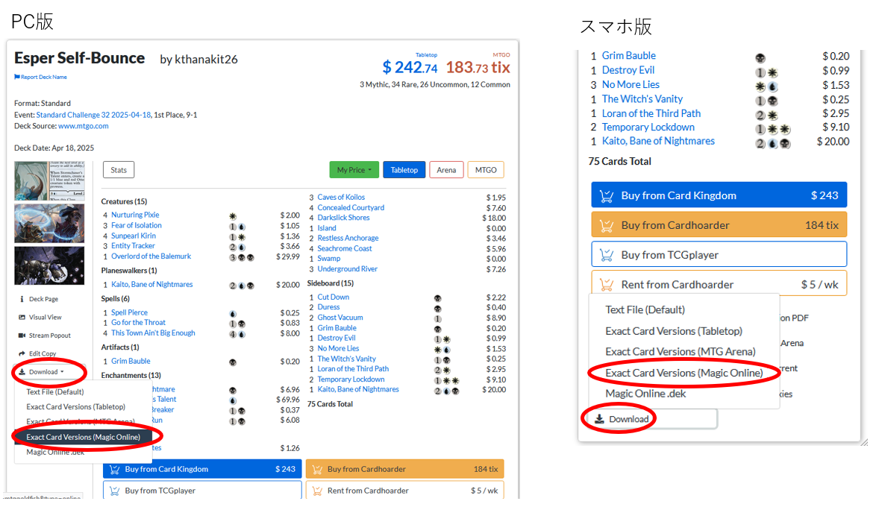
Task: Open the Seachrome Coast land link
Action: click(345, 249)
